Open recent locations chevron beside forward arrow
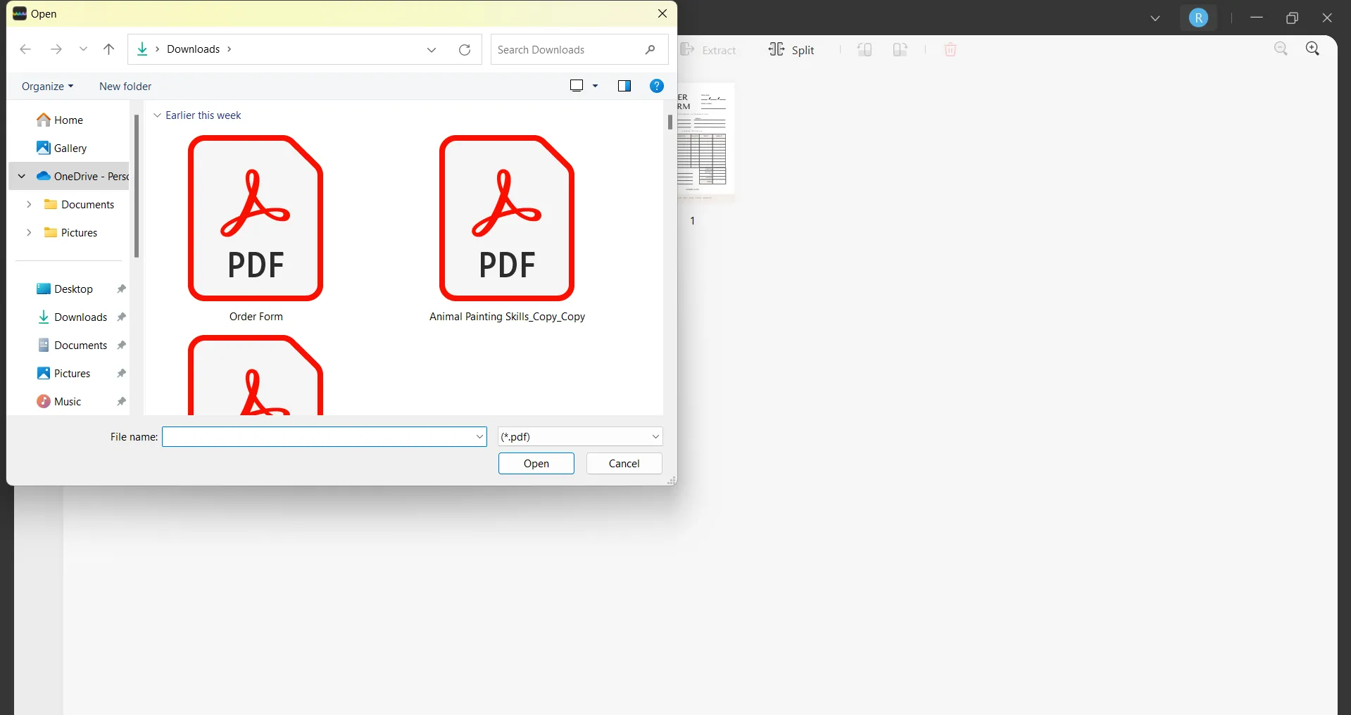The width and height of the screenshot is (1351, 715). (83, 49)
